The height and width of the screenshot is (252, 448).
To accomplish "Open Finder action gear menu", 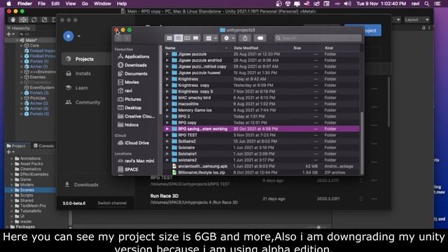I will (229, 38).
